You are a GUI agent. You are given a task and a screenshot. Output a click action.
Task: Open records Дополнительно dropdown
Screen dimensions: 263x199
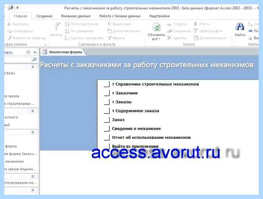(x=211, y=38)
